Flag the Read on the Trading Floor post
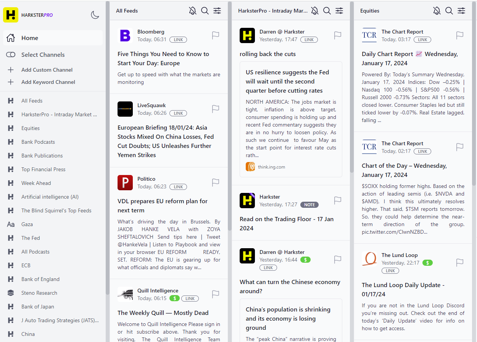This screenshot has height=342, width=477. 338,201
